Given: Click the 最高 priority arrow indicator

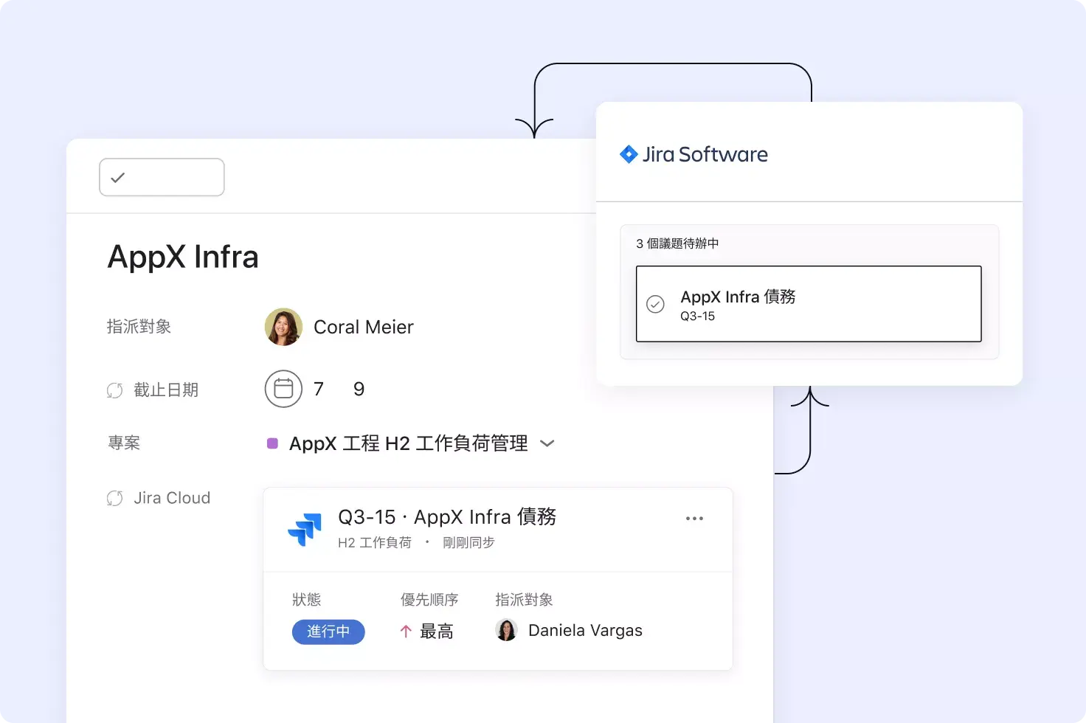Looking at the screenshot, I should coord(405,632).
